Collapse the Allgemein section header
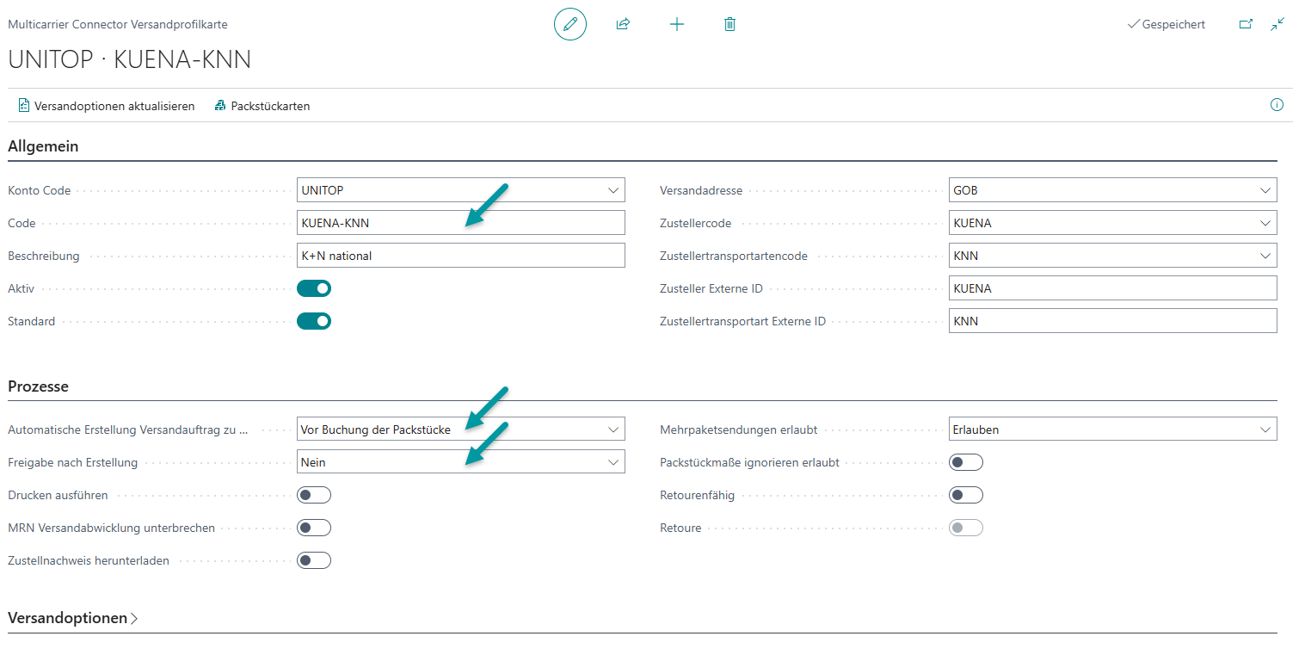The image size is (1305, 655). [43, 146]
